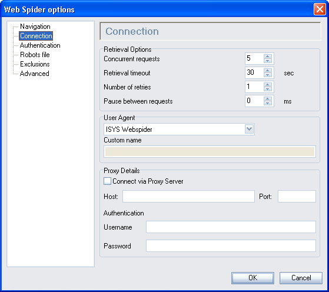Enable Connect via Proxy Server checkbox

pyautogui.click(x=107, y=181)
